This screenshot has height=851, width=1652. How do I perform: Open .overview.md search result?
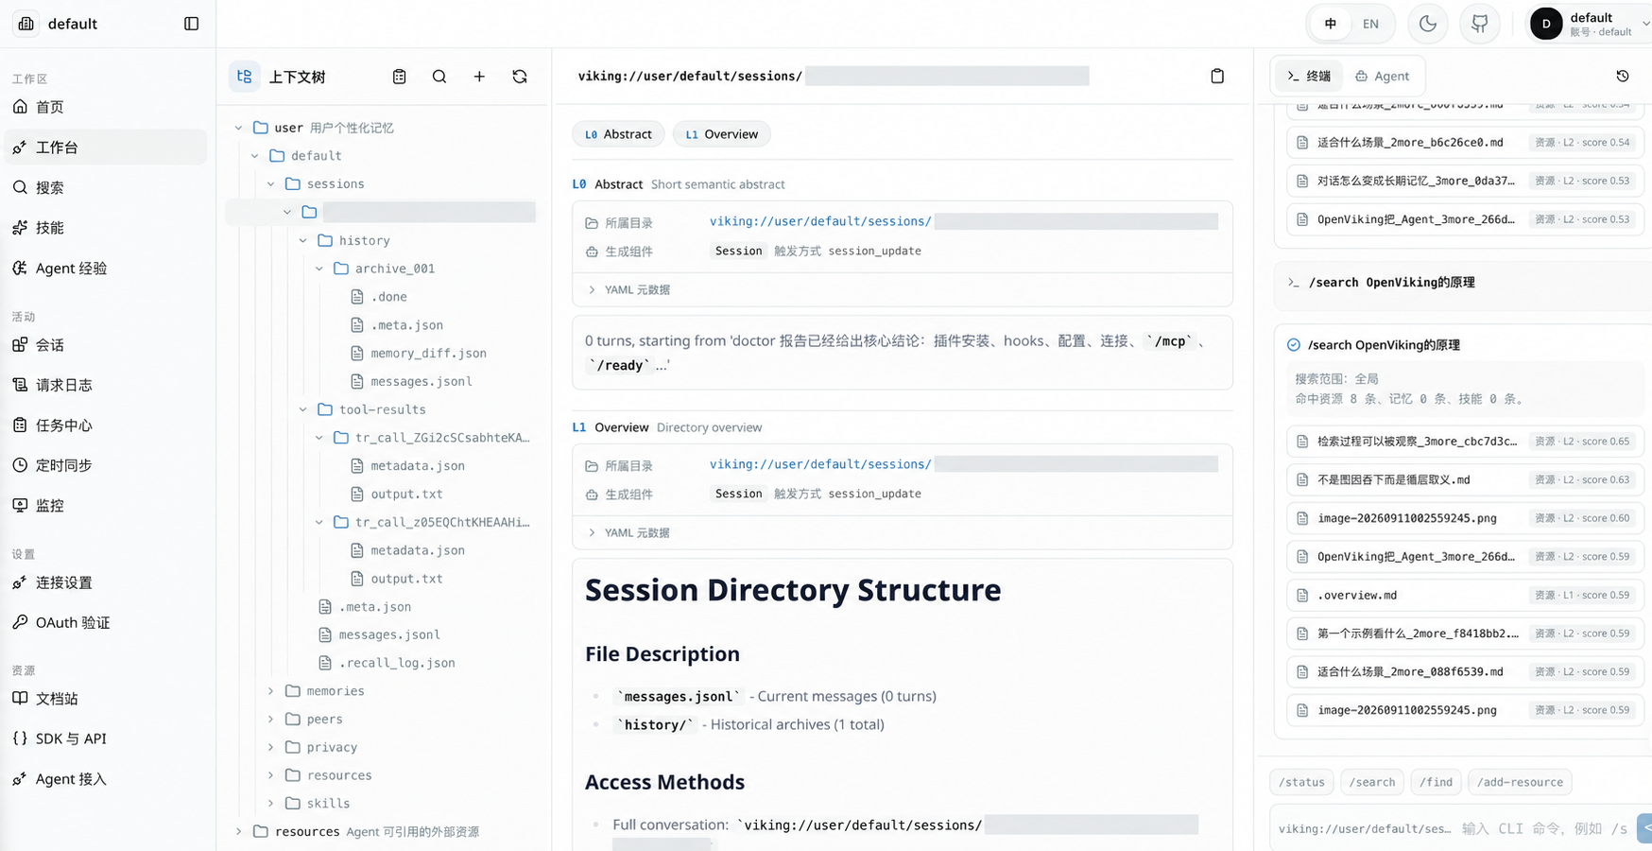point(1465,595)
